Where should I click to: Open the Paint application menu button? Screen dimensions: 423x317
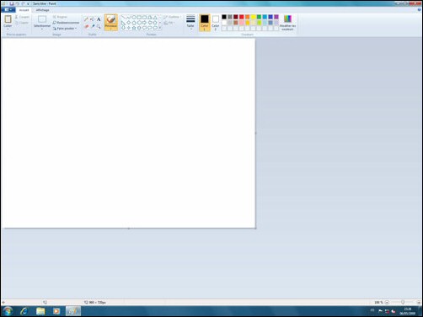coord(8,10)
